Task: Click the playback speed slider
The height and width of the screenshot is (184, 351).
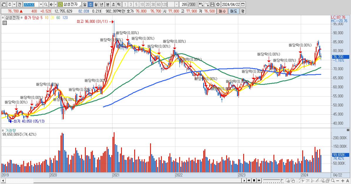Action: coord(273,180)
